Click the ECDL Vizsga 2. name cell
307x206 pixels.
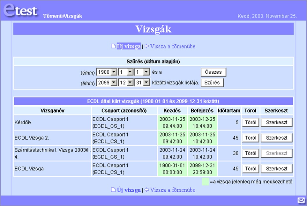tap(52, 138)
